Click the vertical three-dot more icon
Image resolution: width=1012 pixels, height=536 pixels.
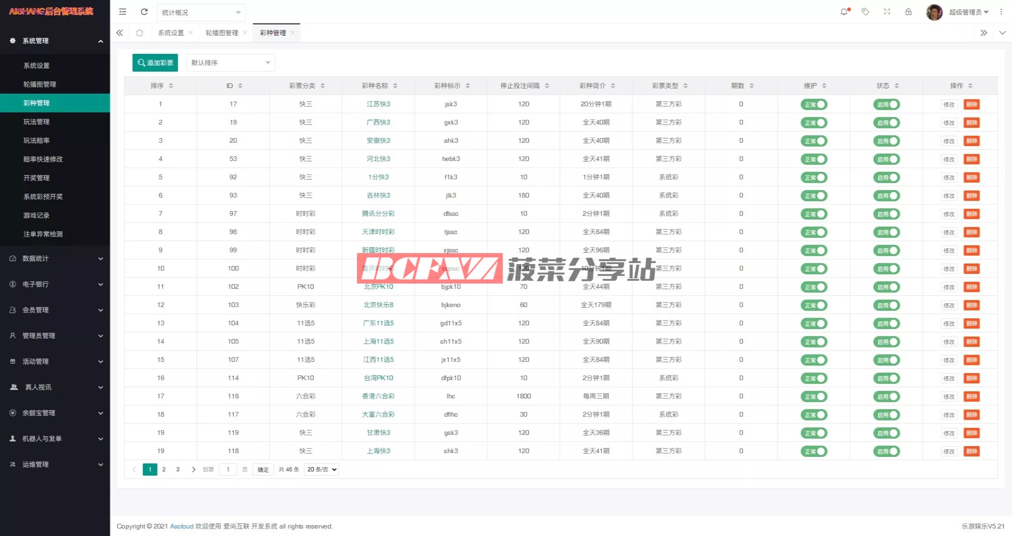point(1001,12)
